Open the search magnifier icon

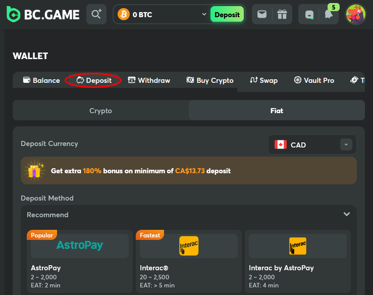[x=96, y=14]
